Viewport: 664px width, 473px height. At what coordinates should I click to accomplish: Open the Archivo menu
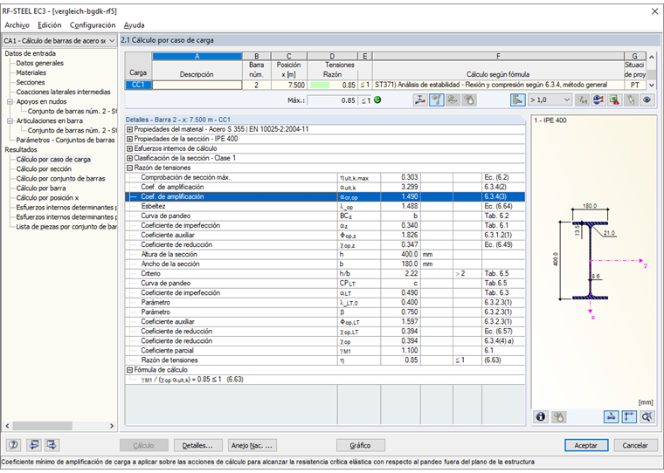click(x=17, y=25)
